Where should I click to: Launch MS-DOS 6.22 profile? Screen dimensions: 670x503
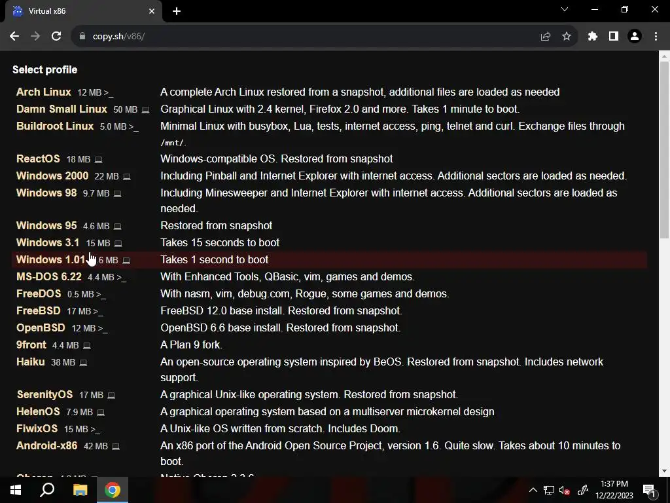tap(48, 277)
